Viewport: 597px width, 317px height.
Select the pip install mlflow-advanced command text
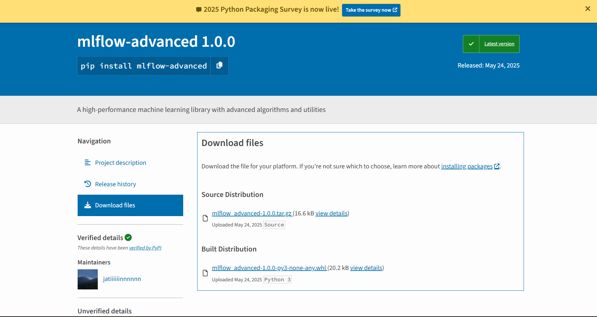click(x=144, y=66)
